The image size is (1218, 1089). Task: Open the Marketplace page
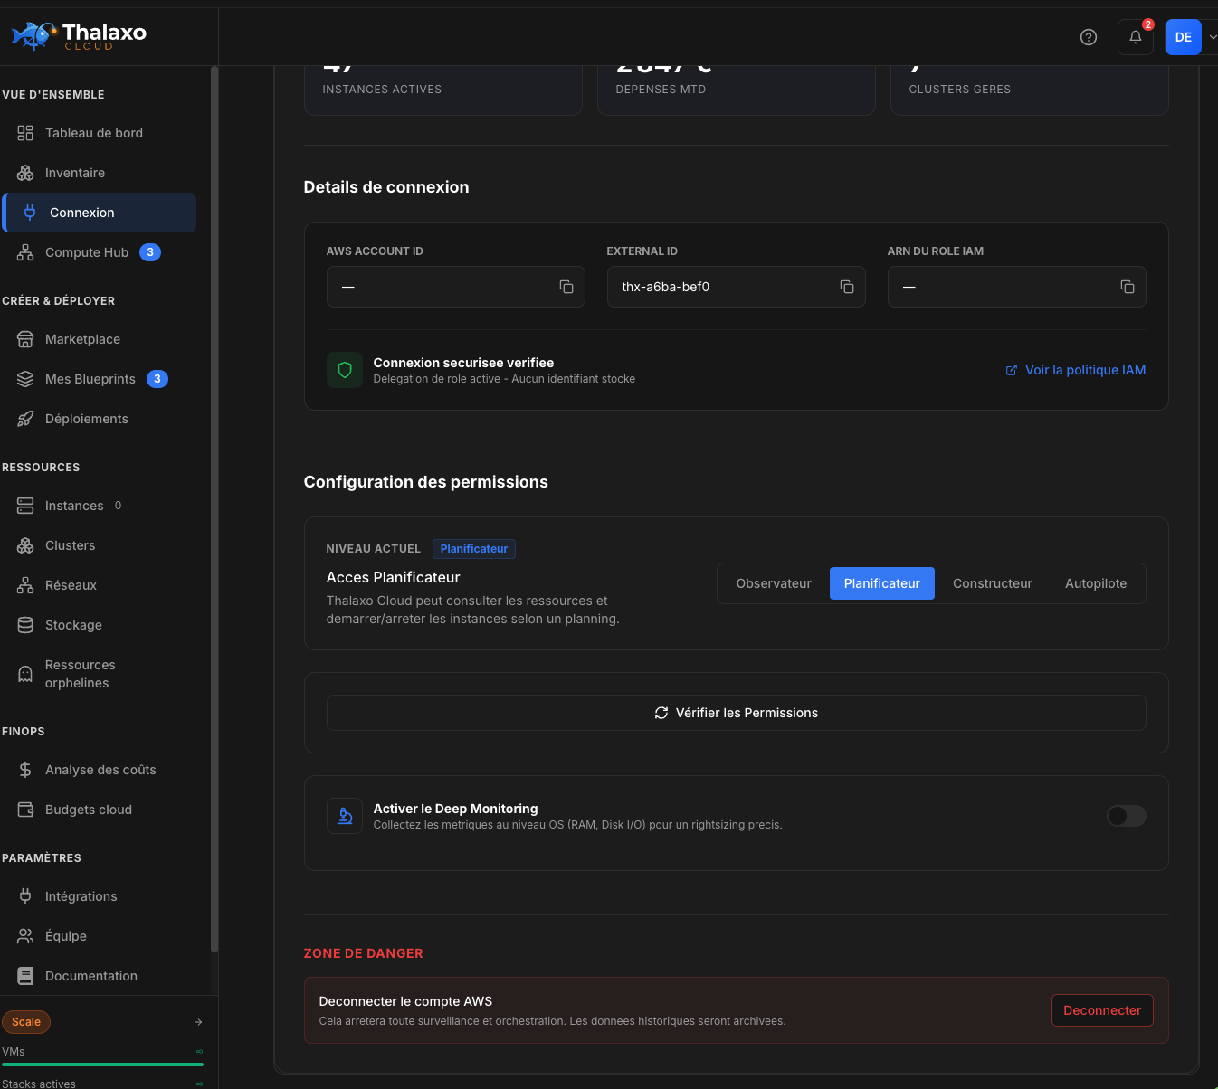(x=99, y=339)
